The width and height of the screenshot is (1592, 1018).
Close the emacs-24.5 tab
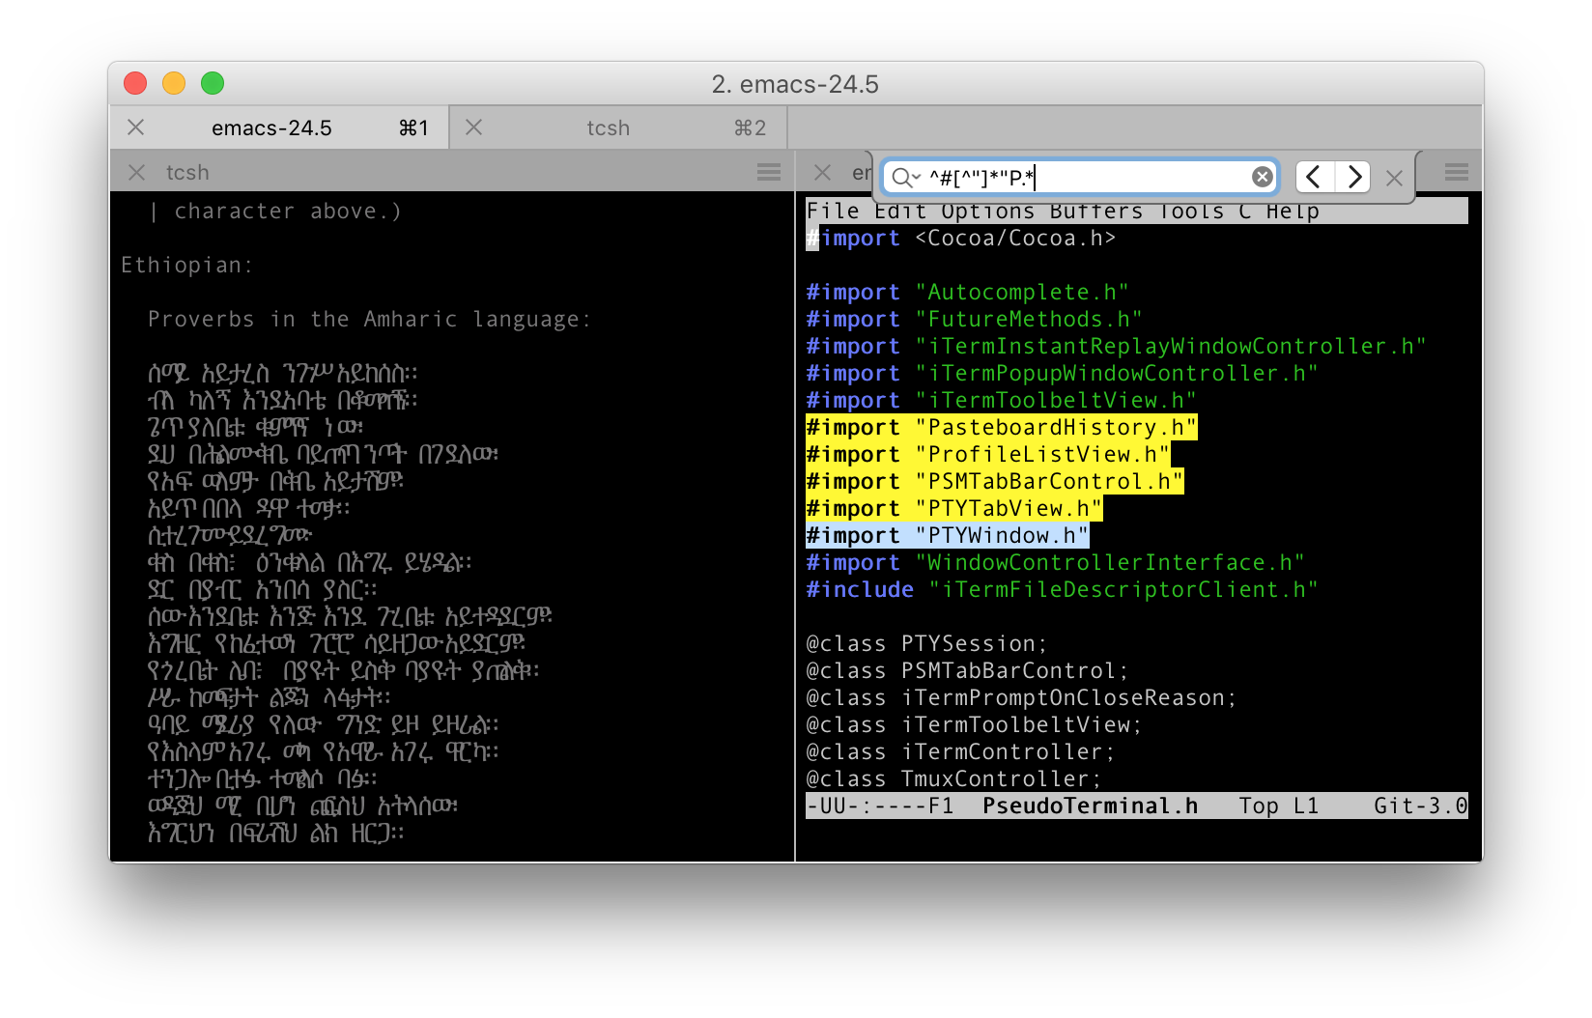[x=136, y=127]
